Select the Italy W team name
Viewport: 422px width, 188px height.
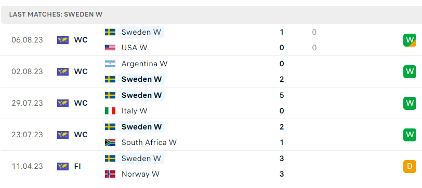[134, 111]
